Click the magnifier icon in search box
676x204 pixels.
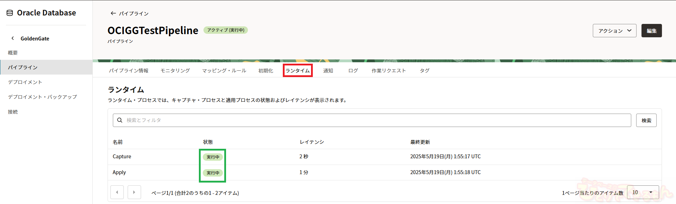[x=120, y=120]
